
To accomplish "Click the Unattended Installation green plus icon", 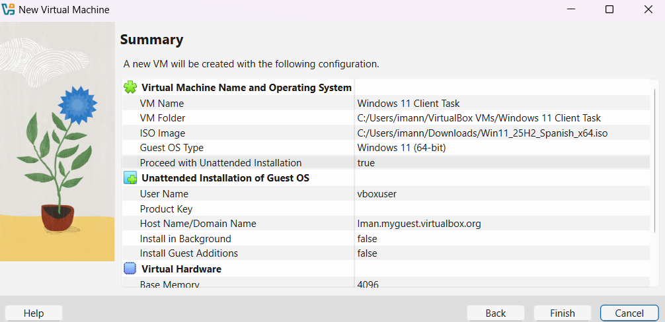I will [x=130, y=178].
